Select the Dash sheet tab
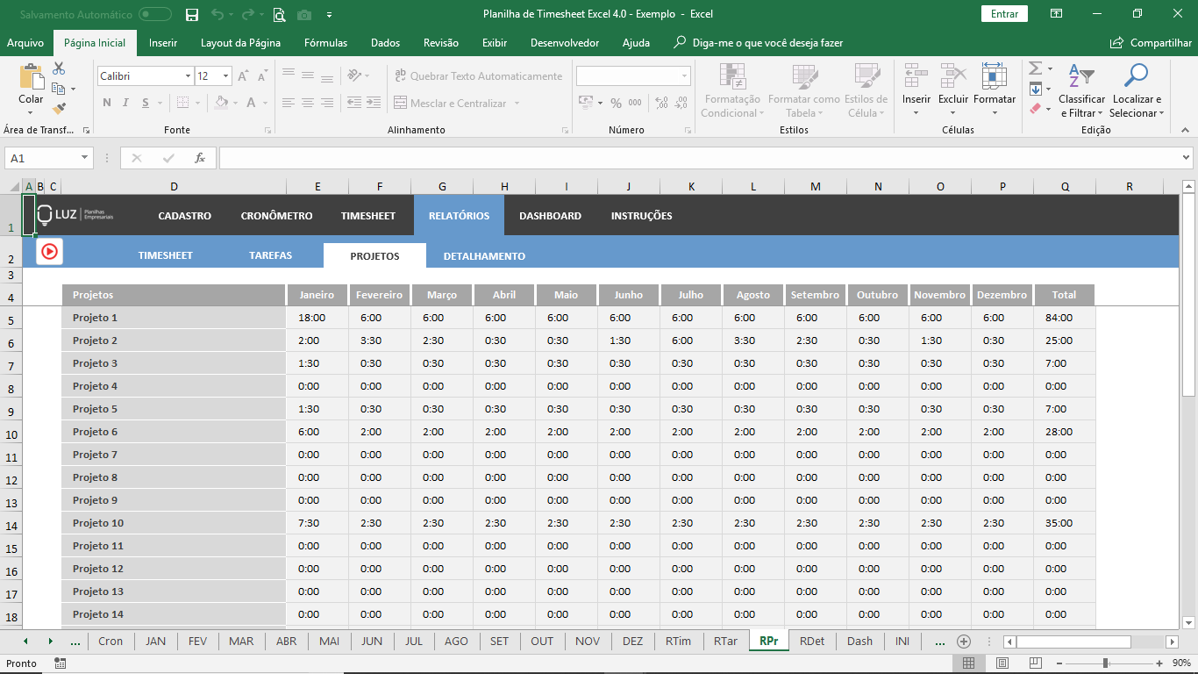 tap(859, 642)
